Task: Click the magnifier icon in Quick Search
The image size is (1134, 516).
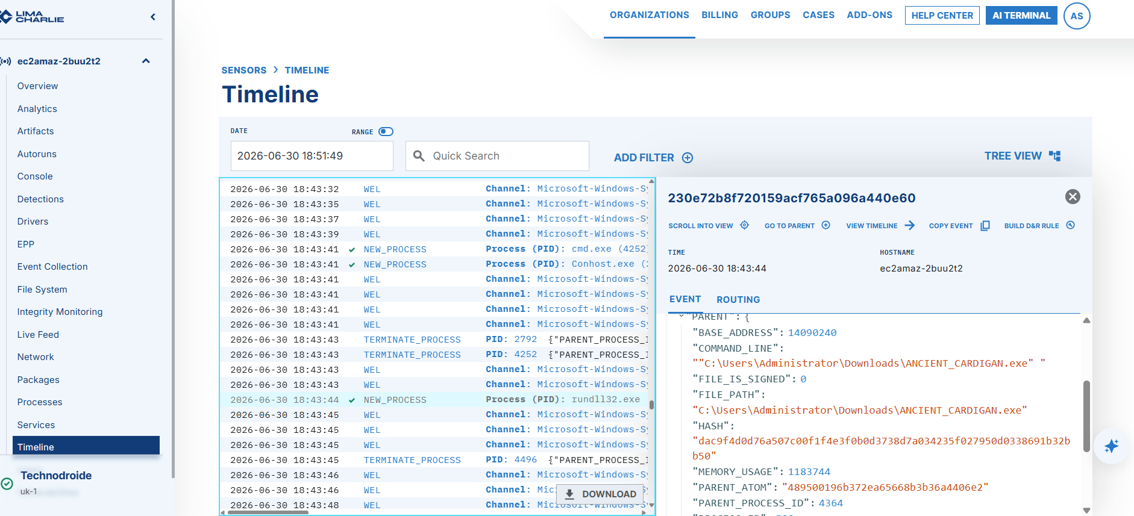Action: [x=419, y=156]
